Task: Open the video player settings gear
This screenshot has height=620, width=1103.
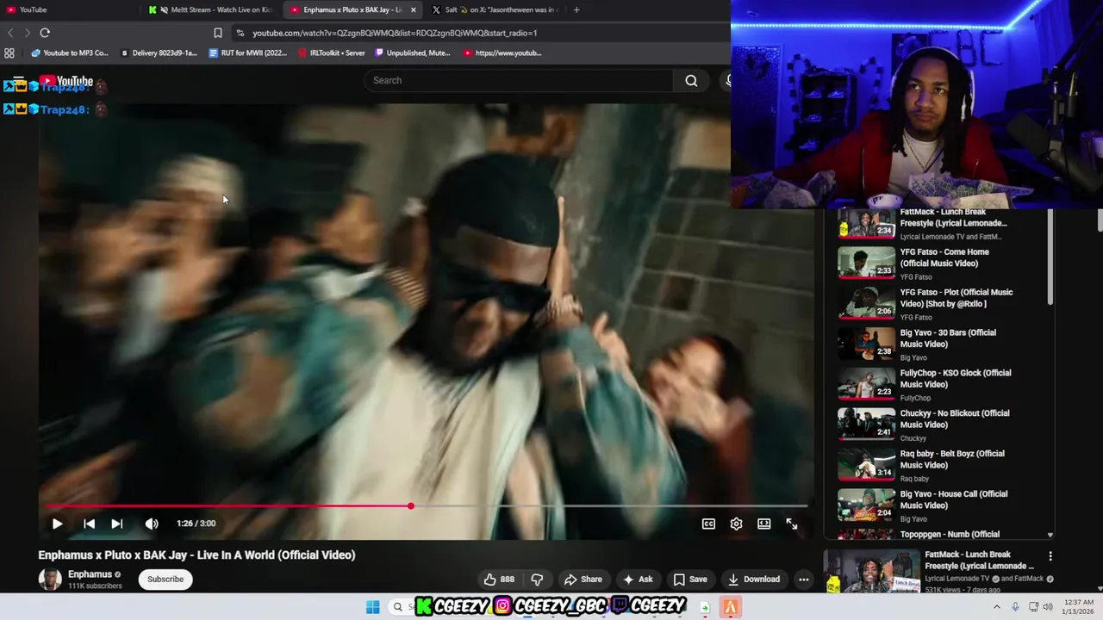Action: click(736, 524)
